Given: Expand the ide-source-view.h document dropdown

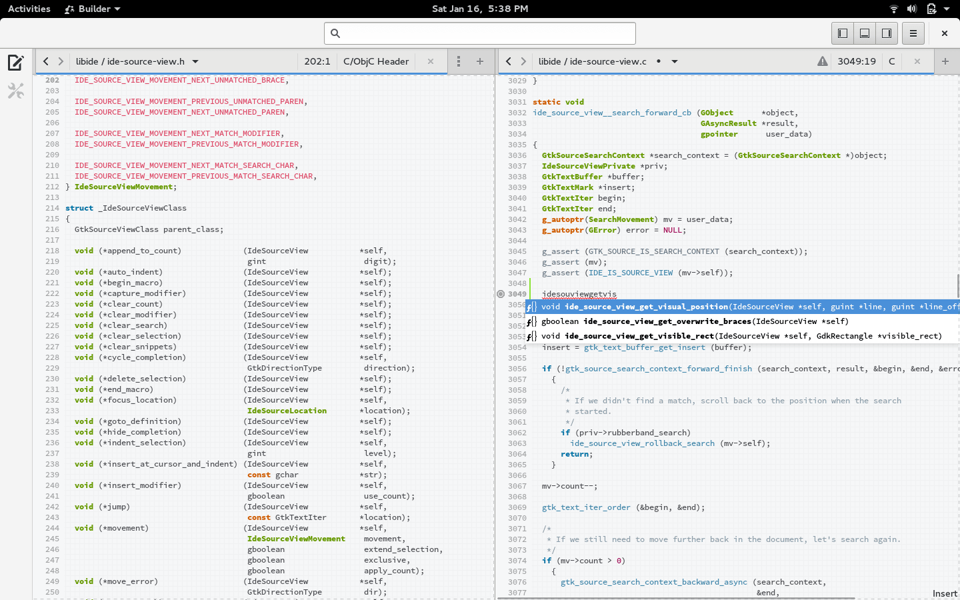Looking at the screenshot, I should tap(195, 61).
